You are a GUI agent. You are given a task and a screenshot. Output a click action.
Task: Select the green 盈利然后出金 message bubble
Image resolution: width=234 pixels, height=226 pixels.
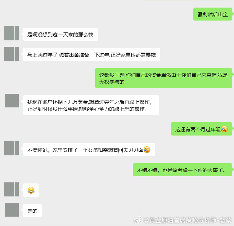[x=213, y=14]
